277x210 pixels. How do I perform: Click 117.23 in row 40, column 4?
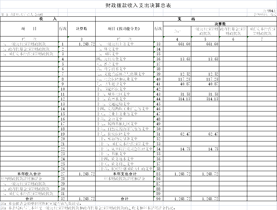[x=177, y=79]
